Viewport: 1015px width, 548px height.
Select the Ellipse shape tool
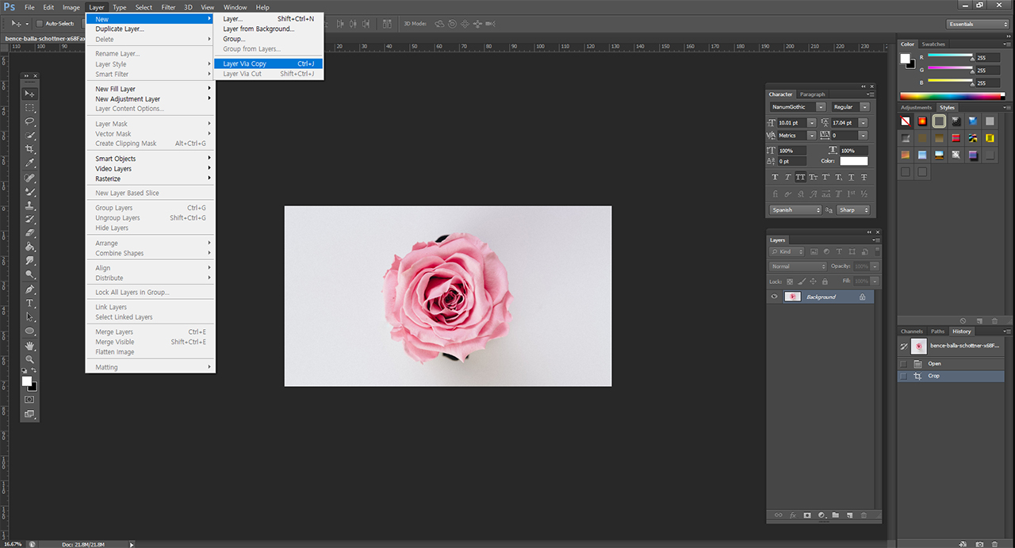click(30, 331)
